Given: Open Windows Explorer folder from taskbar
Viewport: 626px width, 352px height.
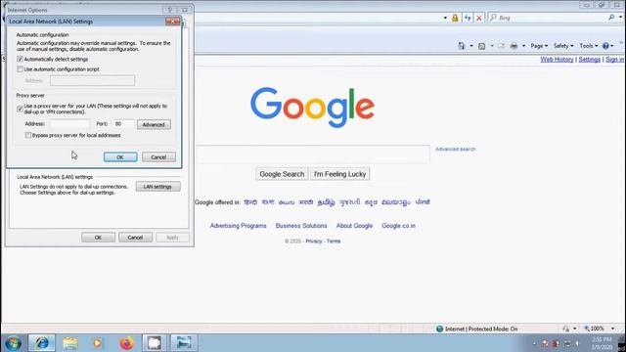Looking at the screenshot, I should (69, 343).
